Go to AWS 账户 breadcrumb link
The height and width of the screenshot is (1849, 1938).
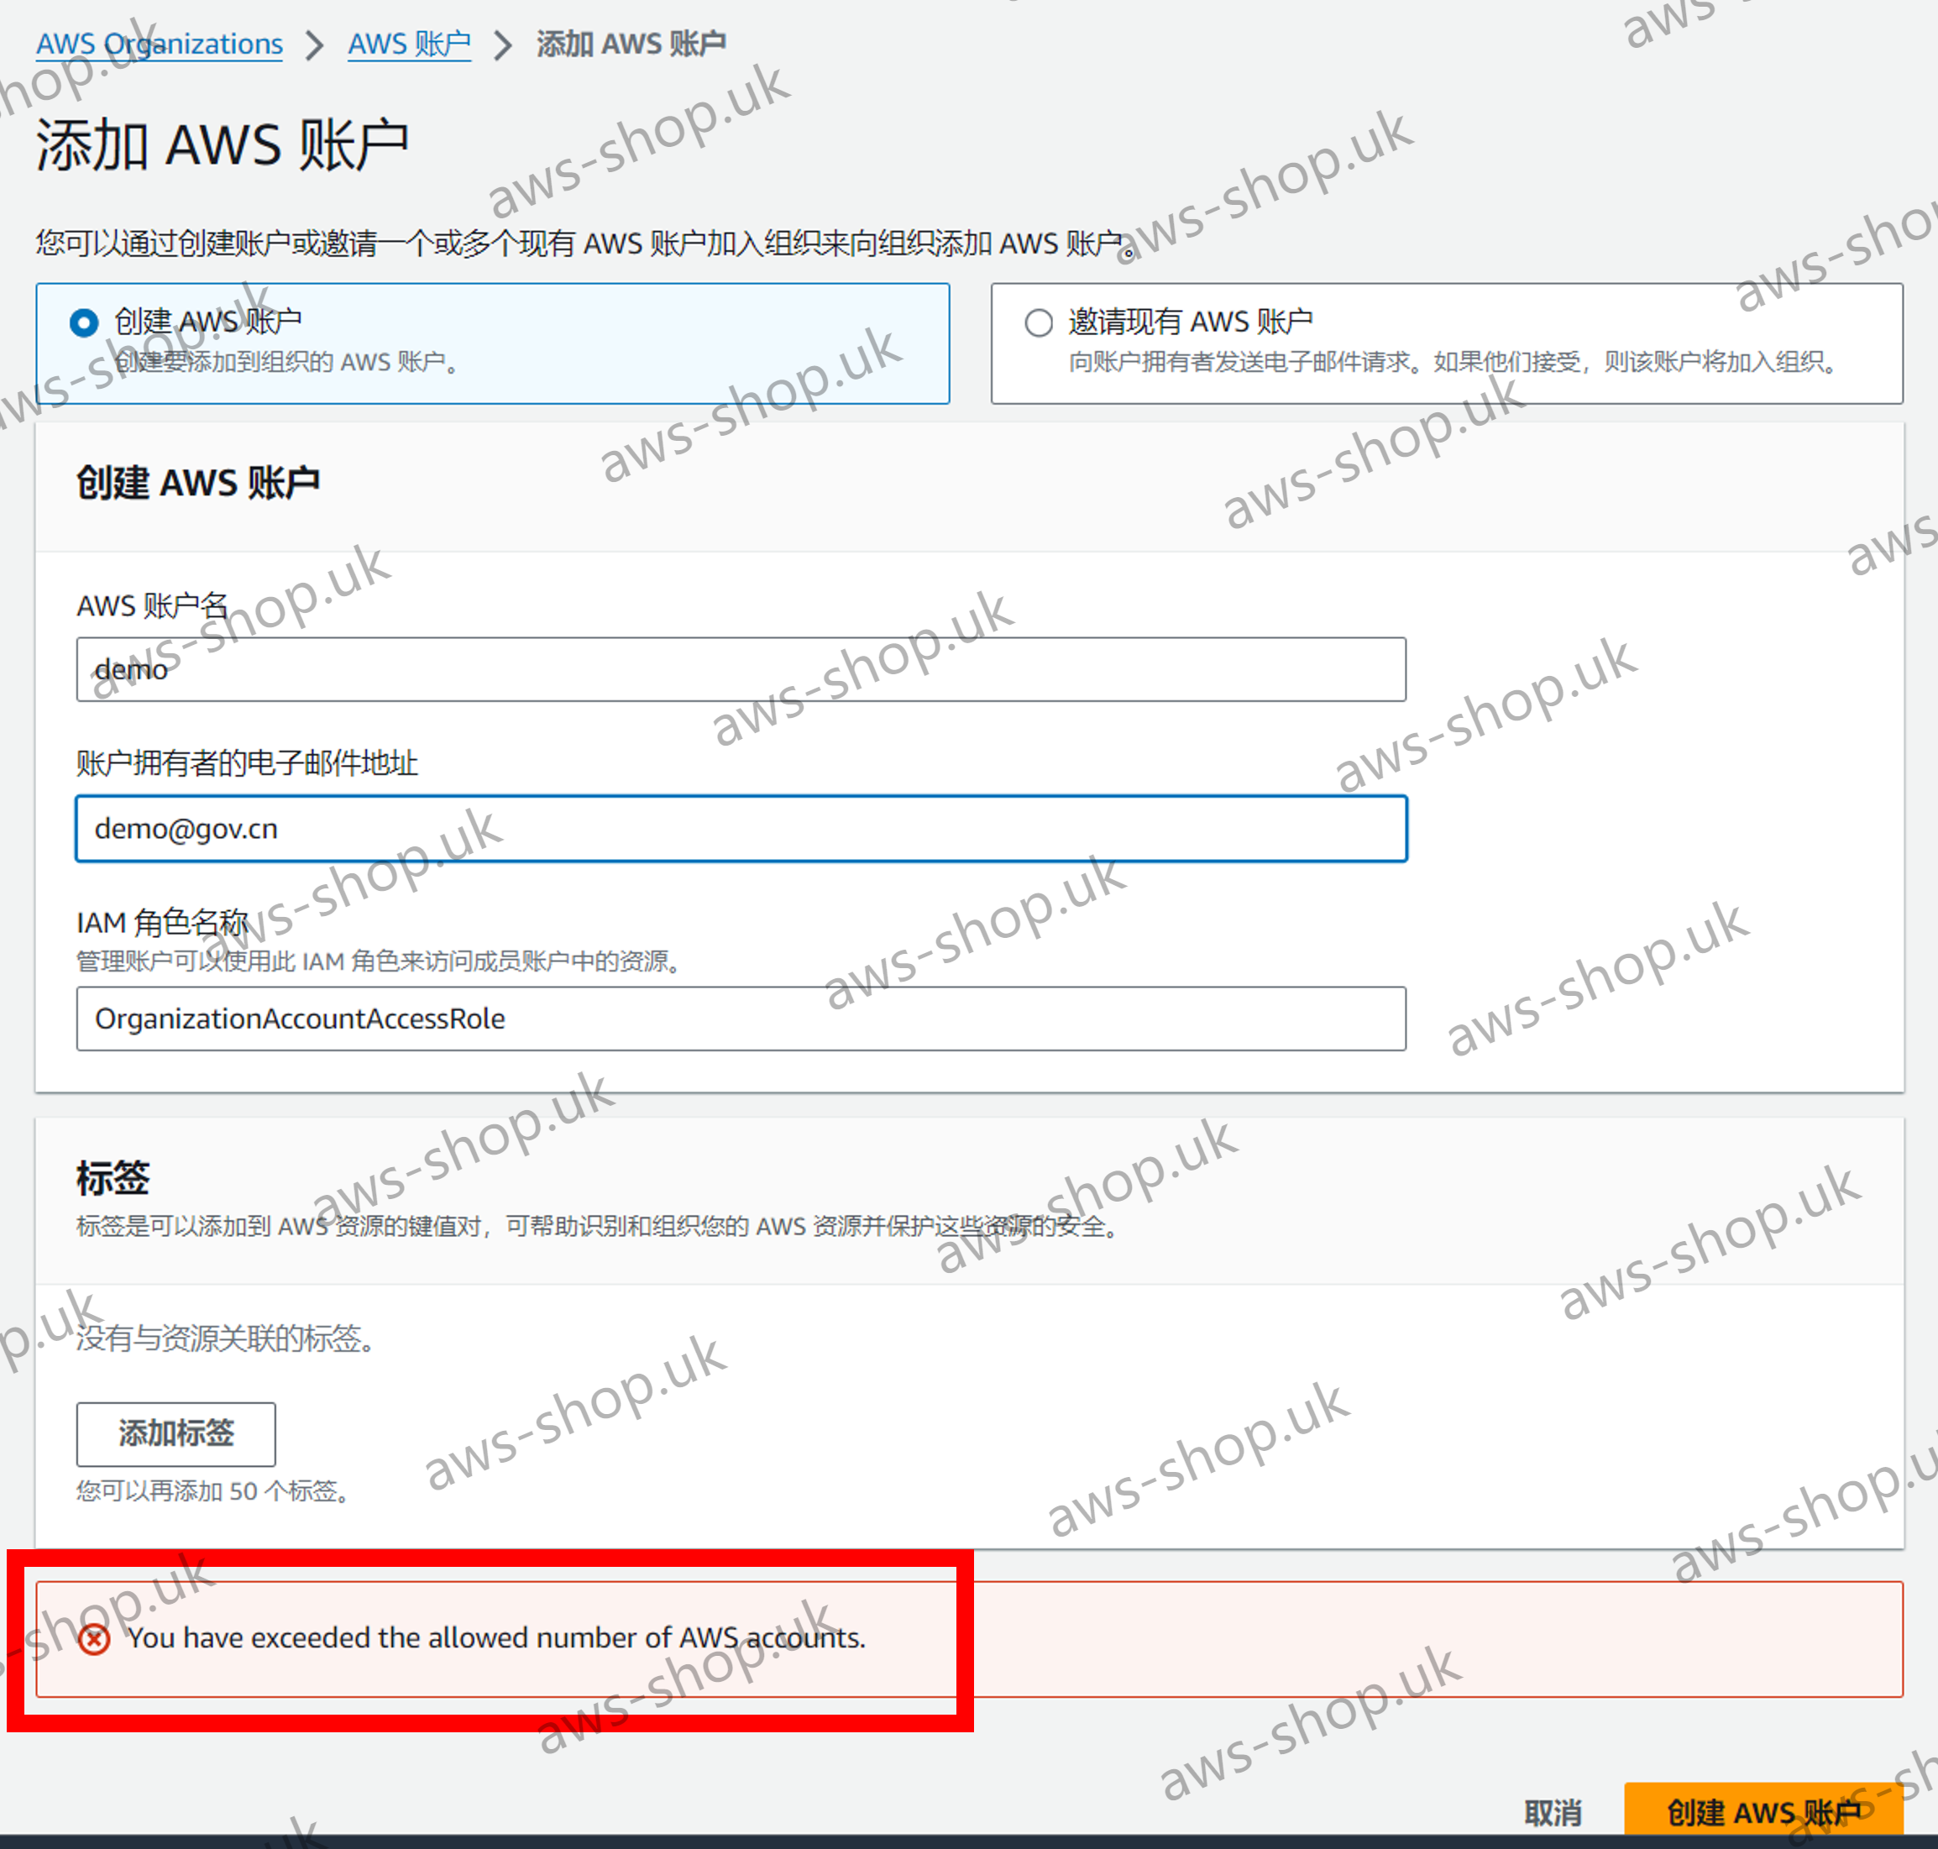(x=409, y=45)
